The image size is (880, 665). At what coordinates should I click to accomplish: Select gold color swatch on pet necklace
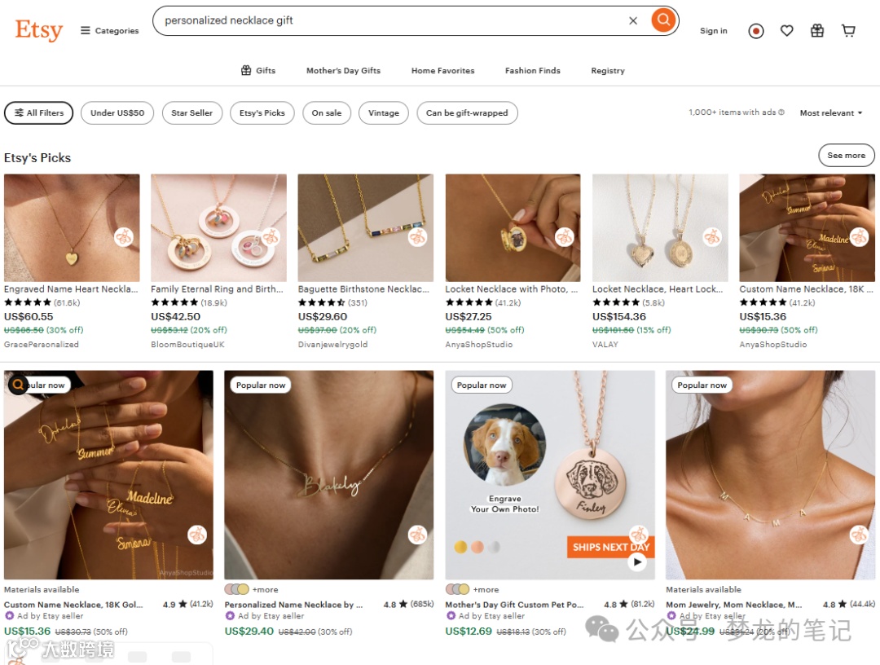[x=460, y=547]
